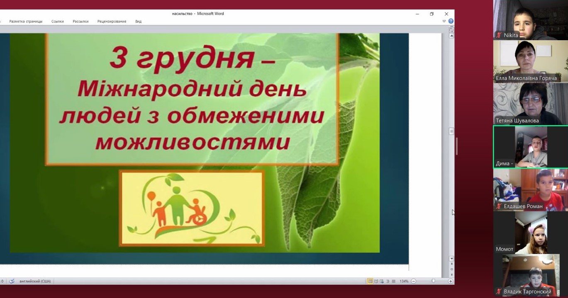Expand the ribbon with the small arrow
This screenshot has height=298, width=568.
pyautogui.click(x=444, y=21)
